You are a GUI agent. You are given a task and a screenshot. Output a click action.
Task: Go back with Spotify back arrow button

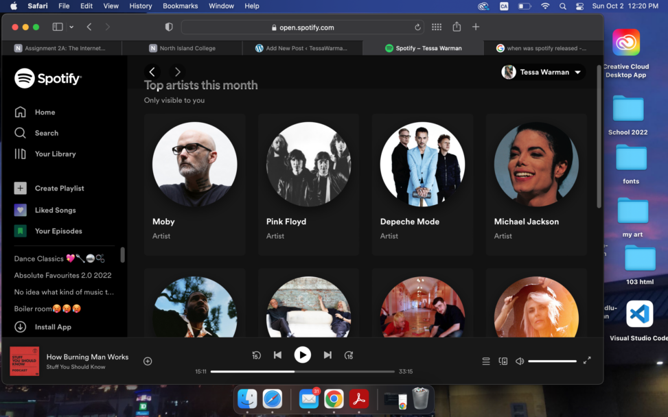point(152,71)
